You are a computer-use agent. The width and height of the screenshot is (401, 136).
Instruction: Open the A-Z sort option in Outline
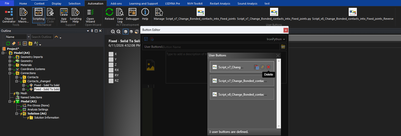[37, 43]
